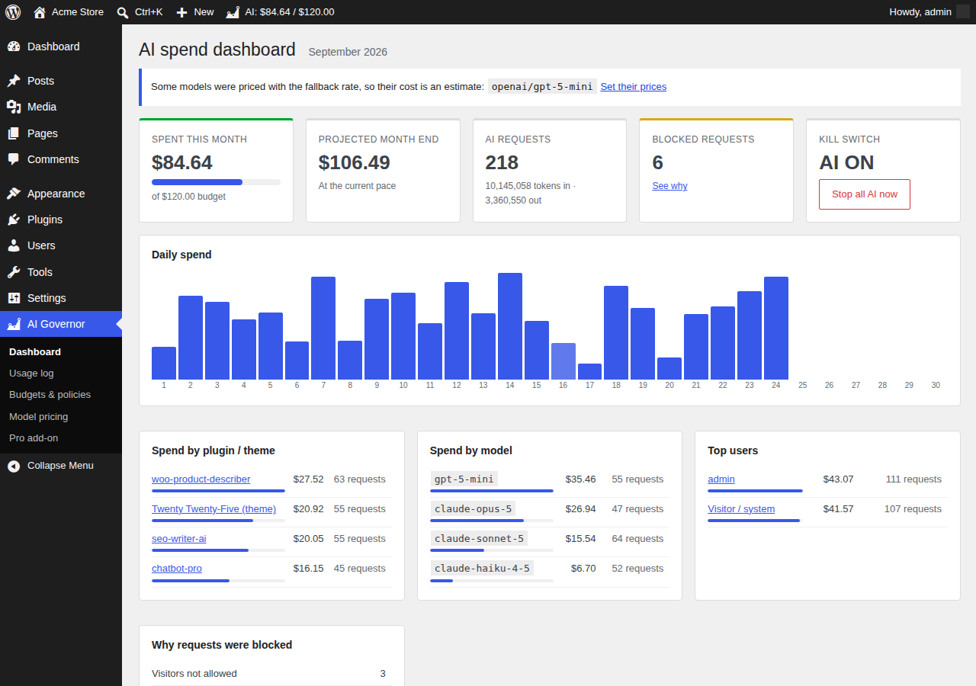Click Howdy, admin account menu
The width and height of the screenshot is (976, 686).
click(x=929, y=12)
